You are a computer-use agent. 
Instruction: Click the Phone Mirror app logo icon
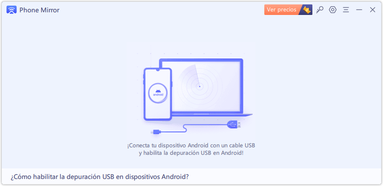click(x=11, y=10)
